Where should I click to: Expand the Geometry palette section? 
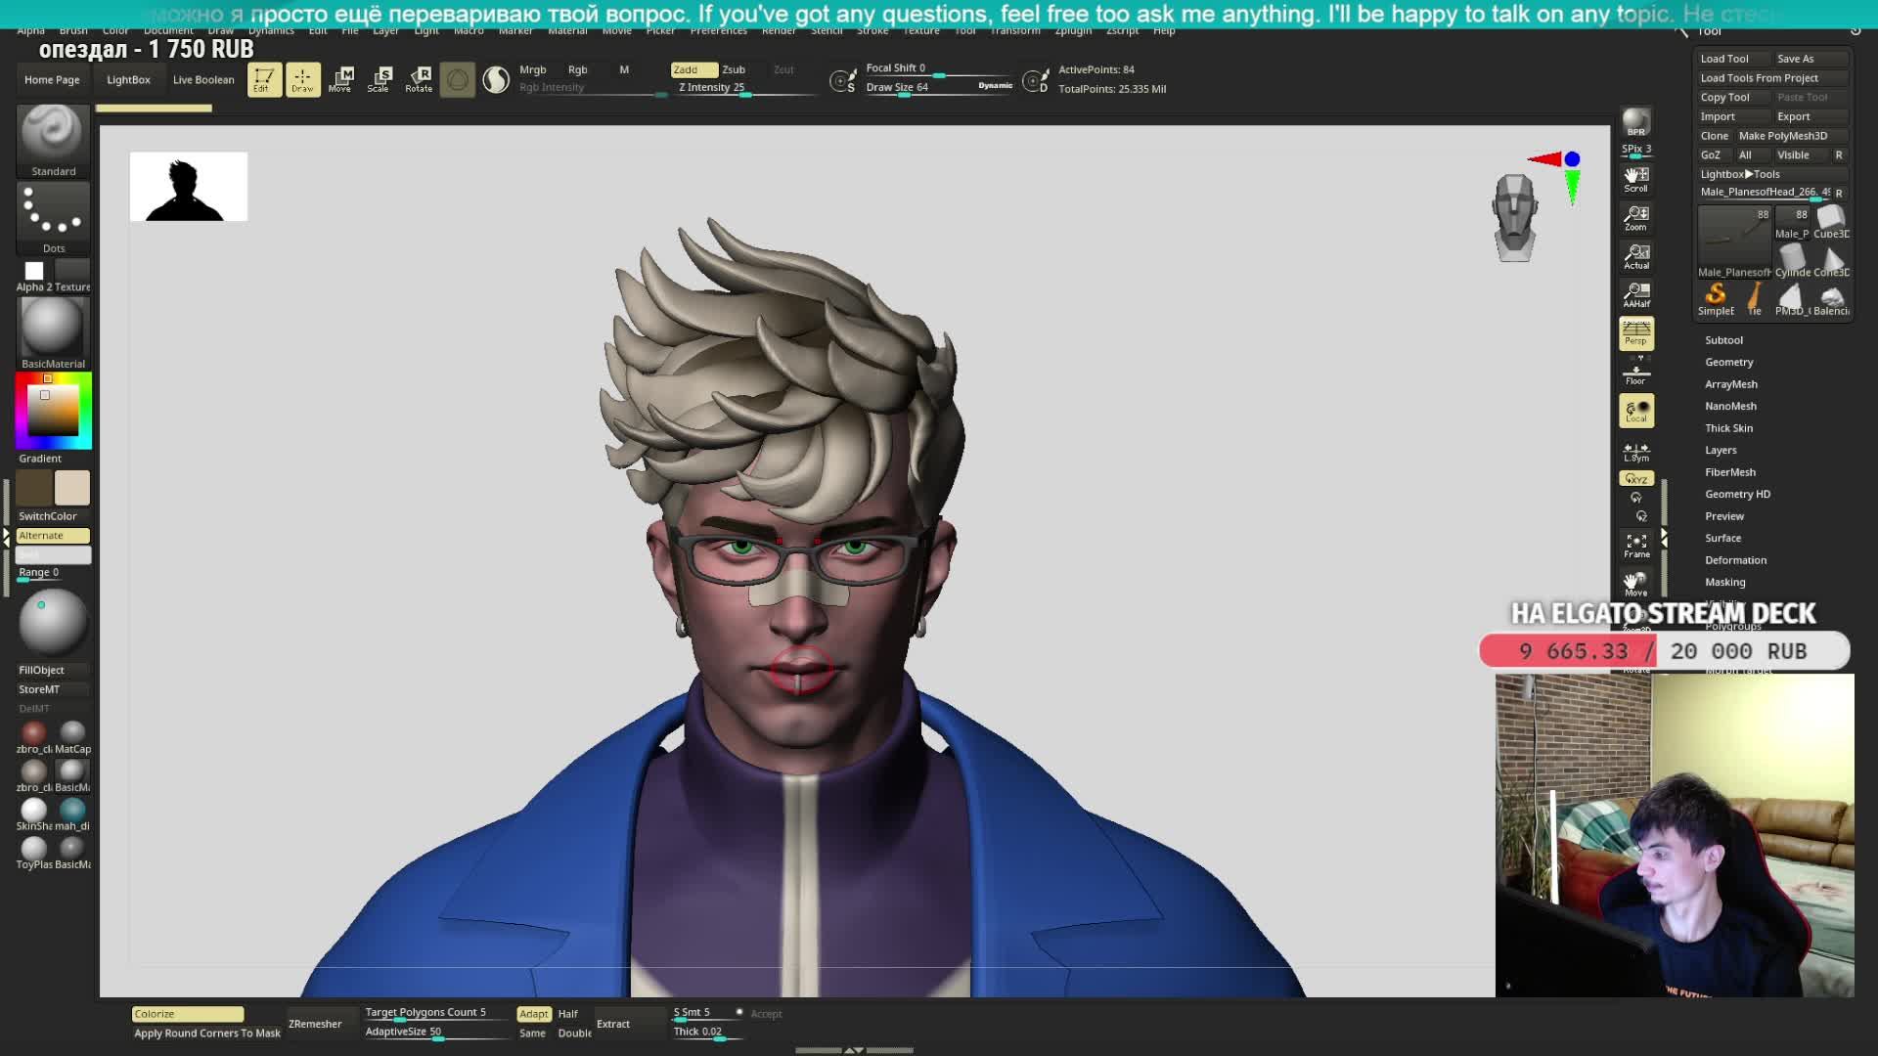1728,362
